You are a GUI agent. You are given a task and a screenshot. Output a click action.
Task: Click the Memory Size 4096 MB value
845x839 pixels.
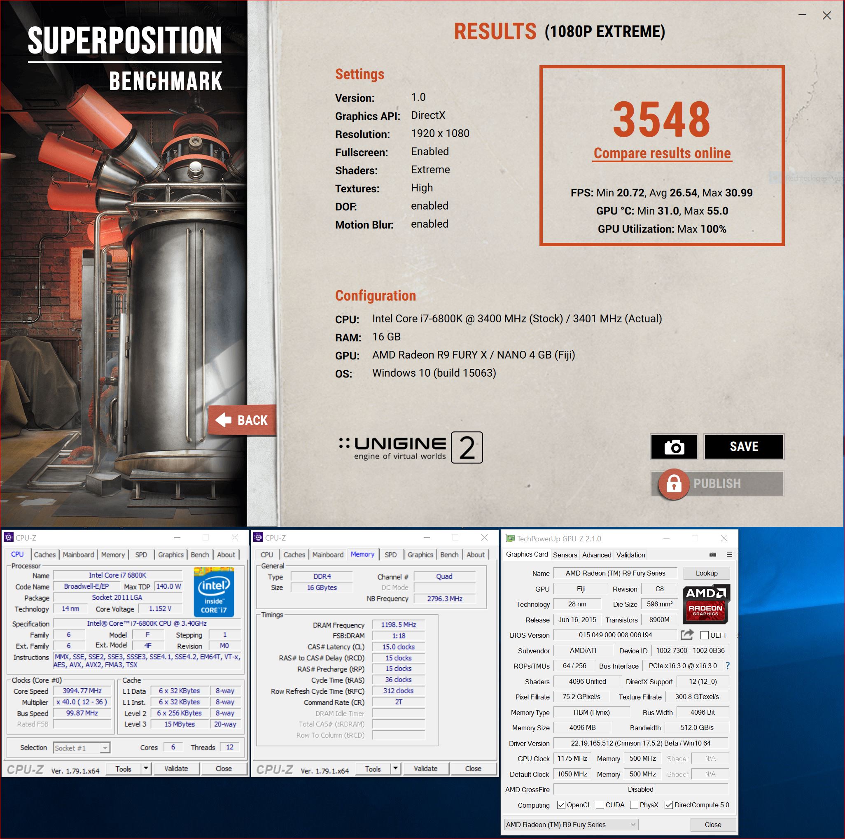(582, 727)
